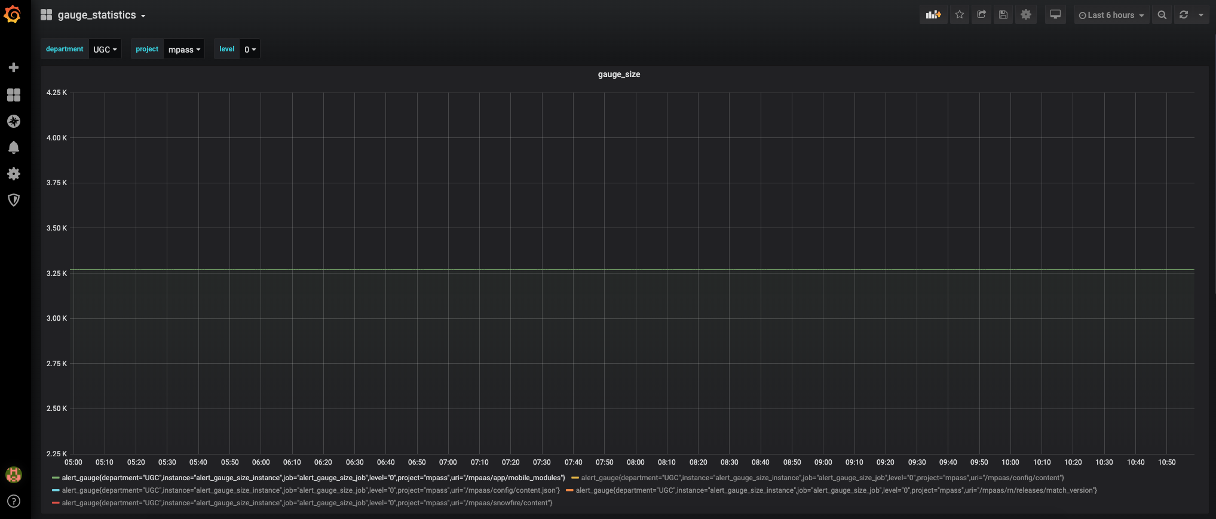Toggle the /mpaas/app/mobile_modules legend series

pyautogui.click(x=313, y=478)
